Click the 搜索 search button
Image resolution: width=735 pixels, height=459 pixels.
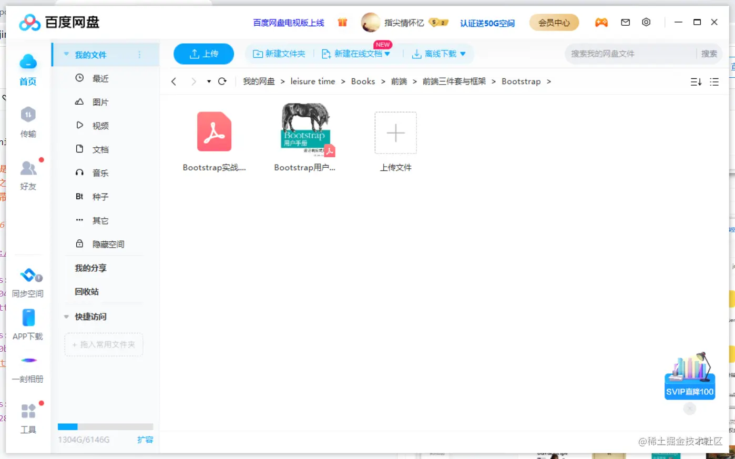[709, 54]
